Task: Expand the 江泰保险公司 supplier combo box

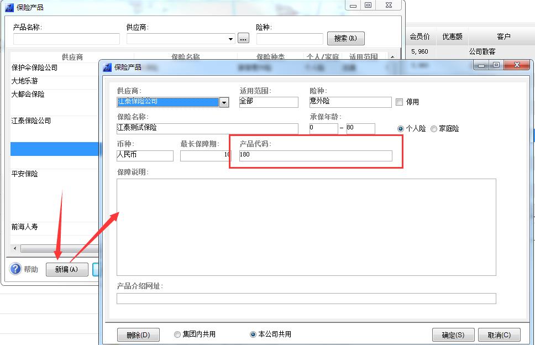Action: [224, 102]
